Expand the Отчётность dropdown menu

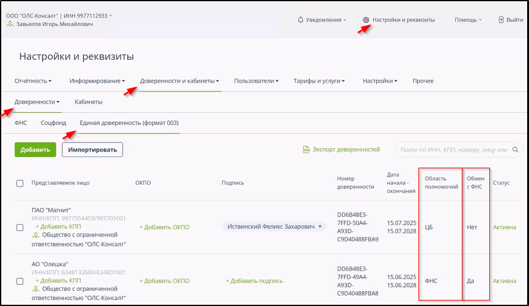(33, 81)
